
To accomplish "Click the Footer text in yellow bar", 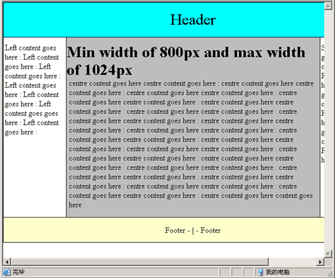I will tap(192, 230).
